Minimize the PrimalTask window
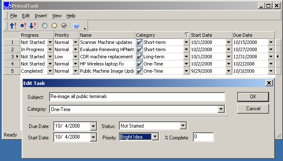 [261, 6]
